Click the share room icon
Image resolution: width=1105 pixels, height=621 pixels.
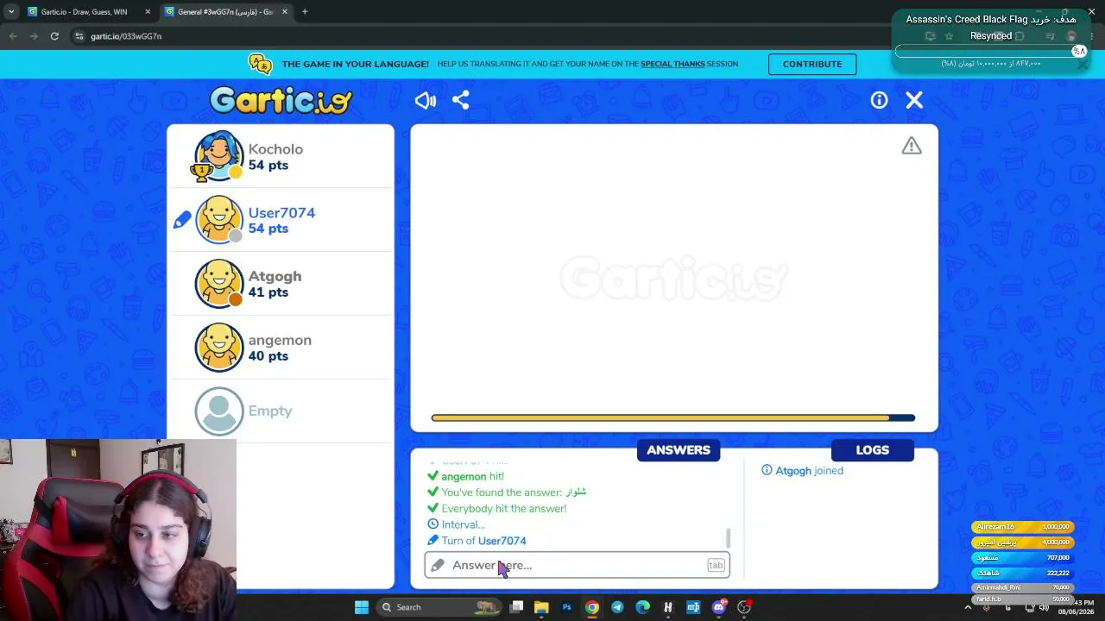click(x=461, y=100)
